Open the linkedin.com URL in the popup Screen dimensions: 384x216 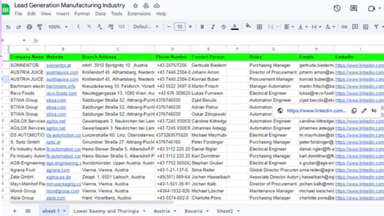(316, 111)
